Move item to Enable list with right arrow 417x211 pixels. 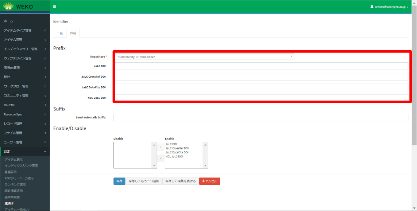coord(161,147)
